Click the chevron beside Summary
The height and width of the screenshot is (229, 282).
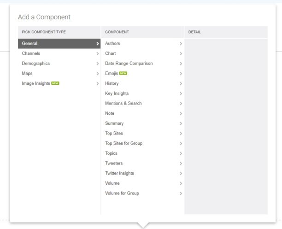coord(181,123)
